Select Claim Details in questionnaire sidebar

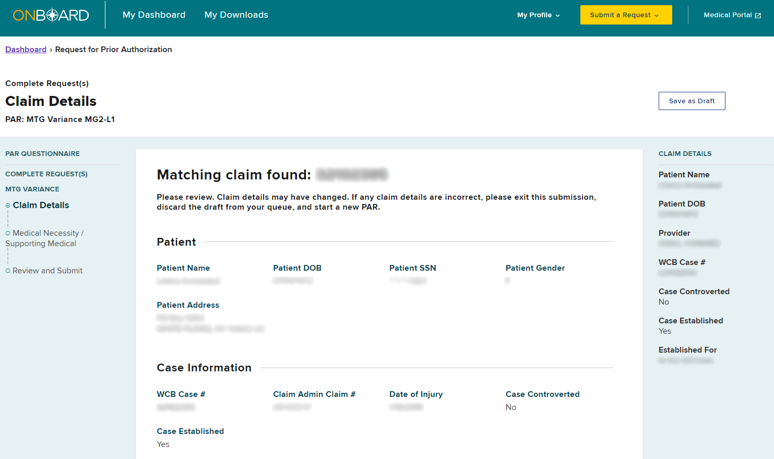coord(41,206)
